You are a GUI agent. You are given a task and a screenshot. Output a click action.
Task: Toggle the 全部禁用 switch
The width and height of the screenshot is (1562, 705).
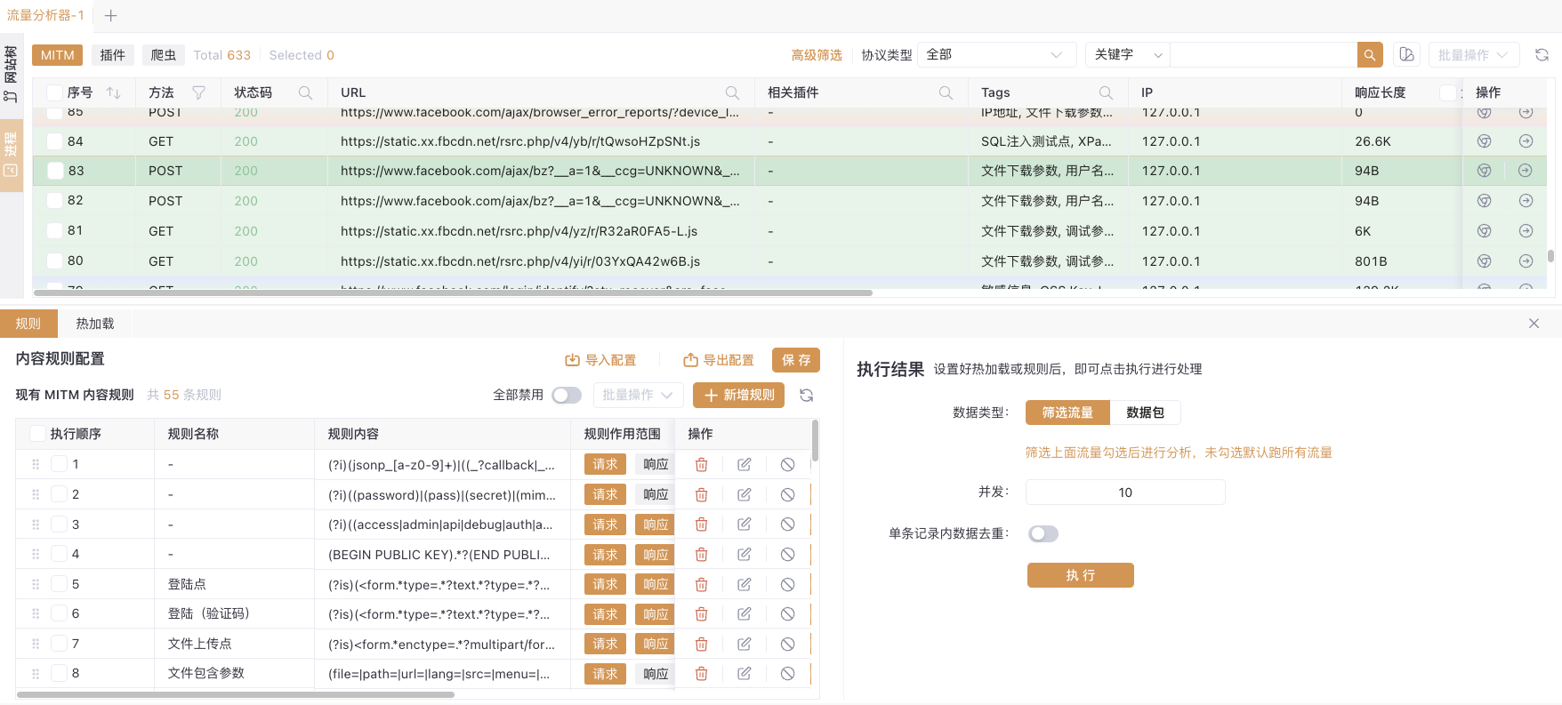[x=567, y=395]
